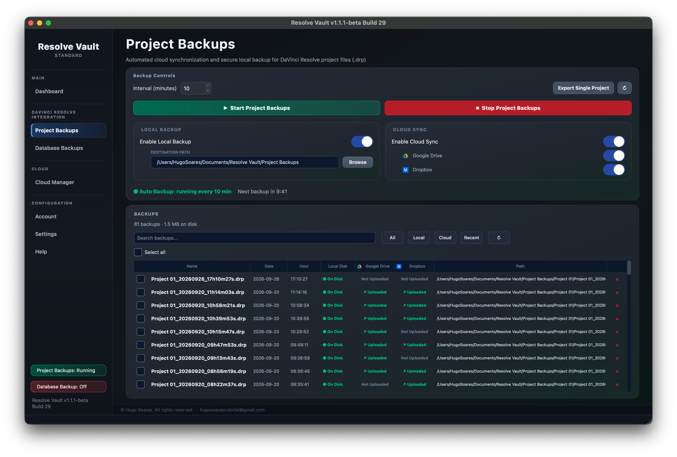Click Google Drive icon in table header
The image size is (677, 457).
click(359, 266)
